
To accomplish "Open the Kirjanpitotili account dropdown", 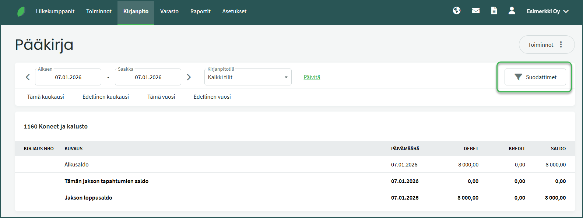I will click(248, 77).
